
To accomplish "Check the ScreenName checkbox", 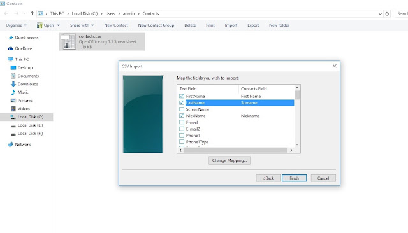I will point(182,109).
